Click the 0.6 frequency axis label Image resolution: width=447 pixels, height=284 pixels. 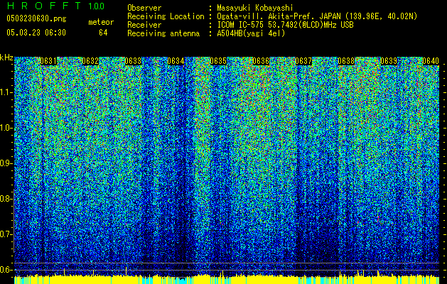tap(6, 270)
